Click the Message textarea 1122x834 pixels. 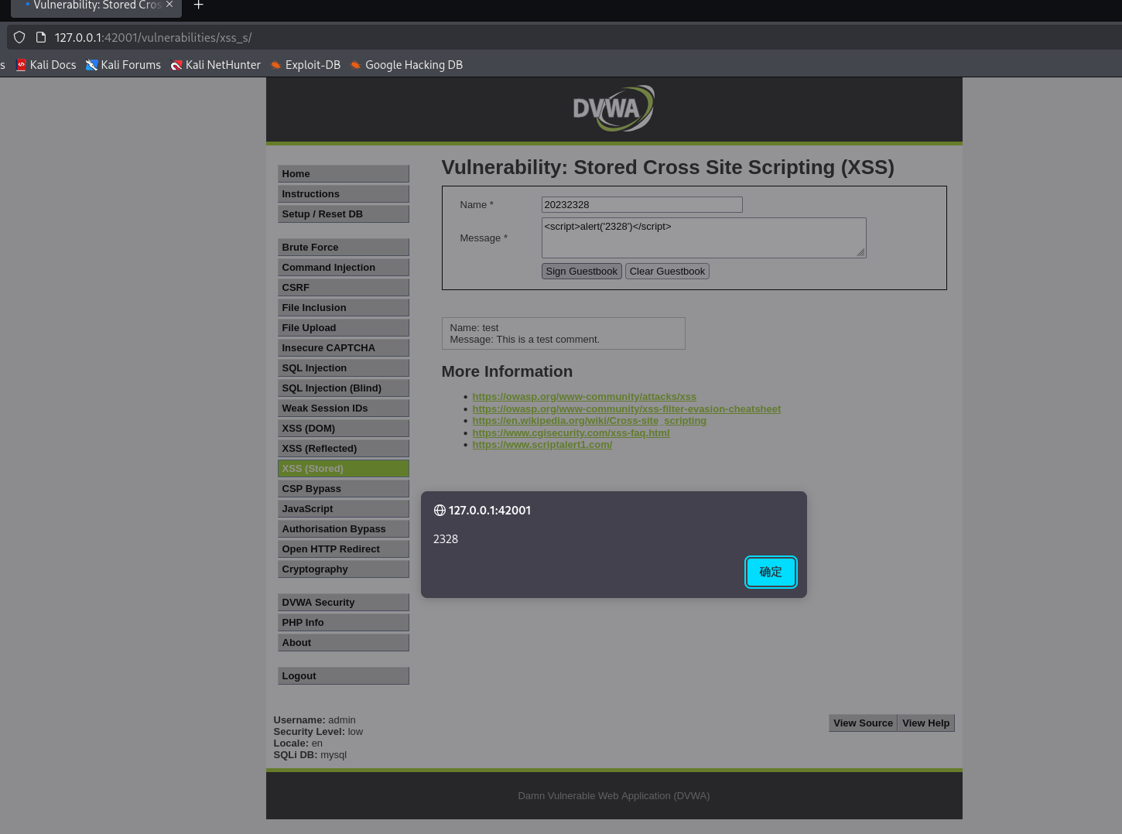[703, 238]
